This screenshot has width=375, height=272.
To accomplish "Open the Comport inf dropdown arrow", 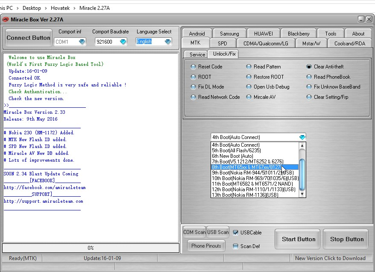I will pyautogui.click(x=82, y=41).
